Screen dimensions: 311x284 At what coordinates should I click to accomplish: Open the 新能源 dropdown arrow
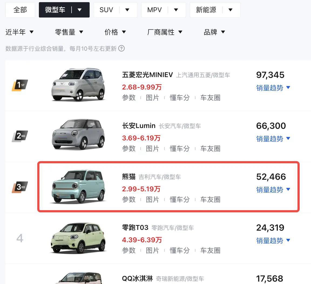[230, 10]
